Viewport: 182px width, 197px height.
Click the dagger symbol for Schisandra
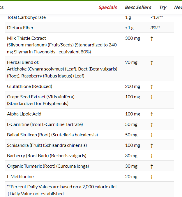click(x=152, y=145)
